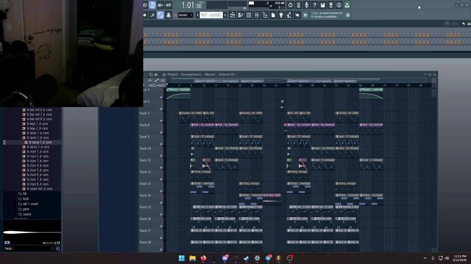Click the undo history icon
This screenshot has width=471, height=264.
pos(290,5)
